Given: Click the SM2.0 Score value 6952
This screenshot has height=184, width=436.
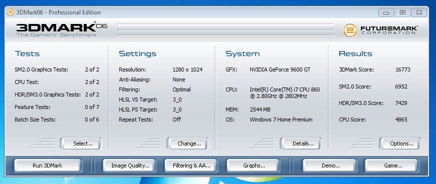Looking at the screenshot, I should click(401, 86).
